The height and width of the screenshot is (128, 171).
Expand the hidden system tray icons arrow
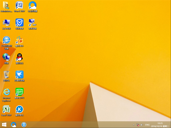click(134, 125)
